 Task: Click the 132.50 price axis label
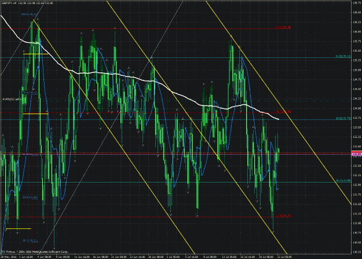[x=357, y=166]
